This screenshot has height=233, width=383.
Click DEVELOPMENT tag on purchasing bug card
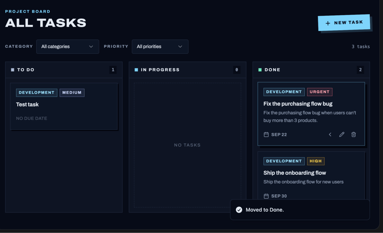(x=284, y=92)
